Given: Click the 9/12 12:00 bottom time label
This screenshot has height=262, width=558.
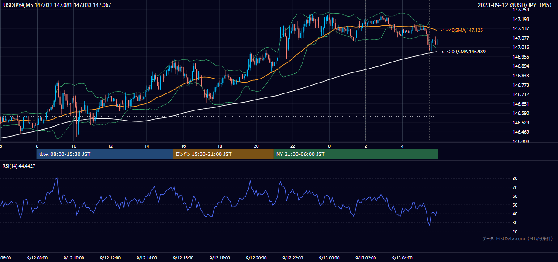Looking at the screenshot, I should pos(110,258).
